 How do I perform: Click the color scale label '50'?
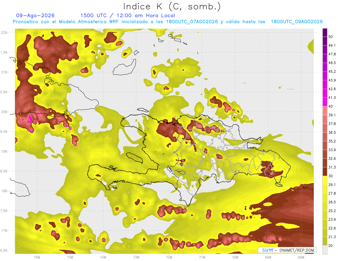click(x=331, y=37)
